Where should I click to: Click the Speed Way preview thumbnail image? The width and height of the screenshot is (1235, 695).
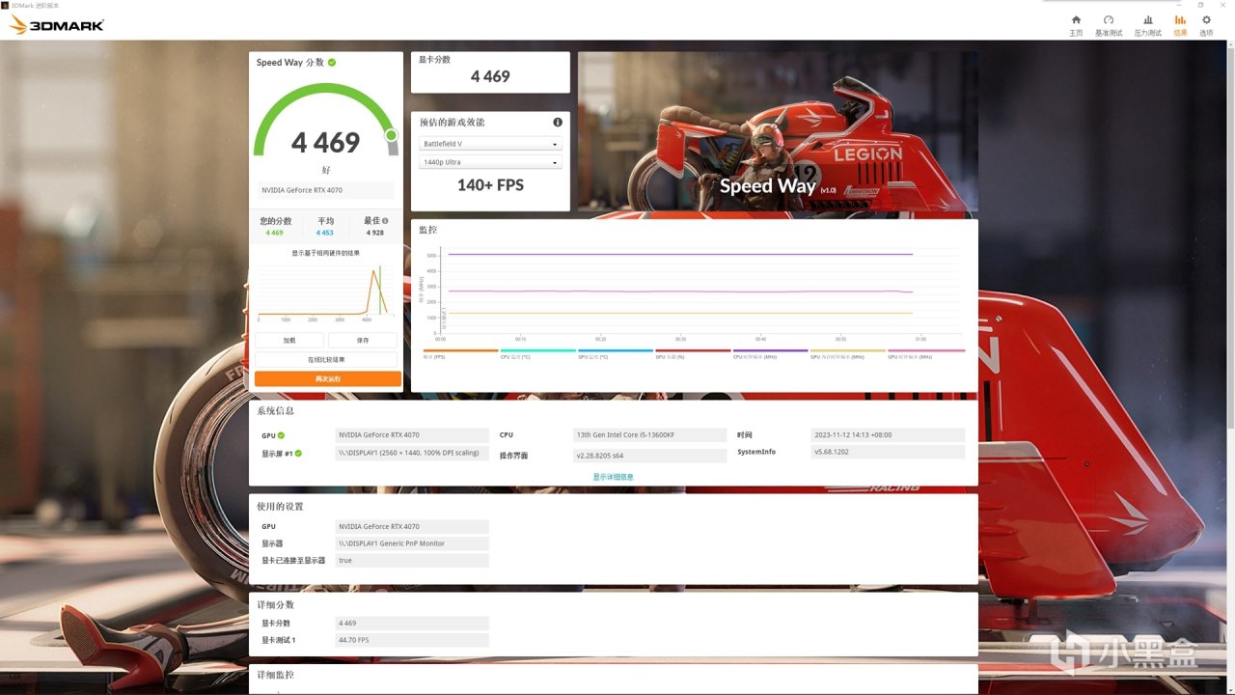coord(778,131)
